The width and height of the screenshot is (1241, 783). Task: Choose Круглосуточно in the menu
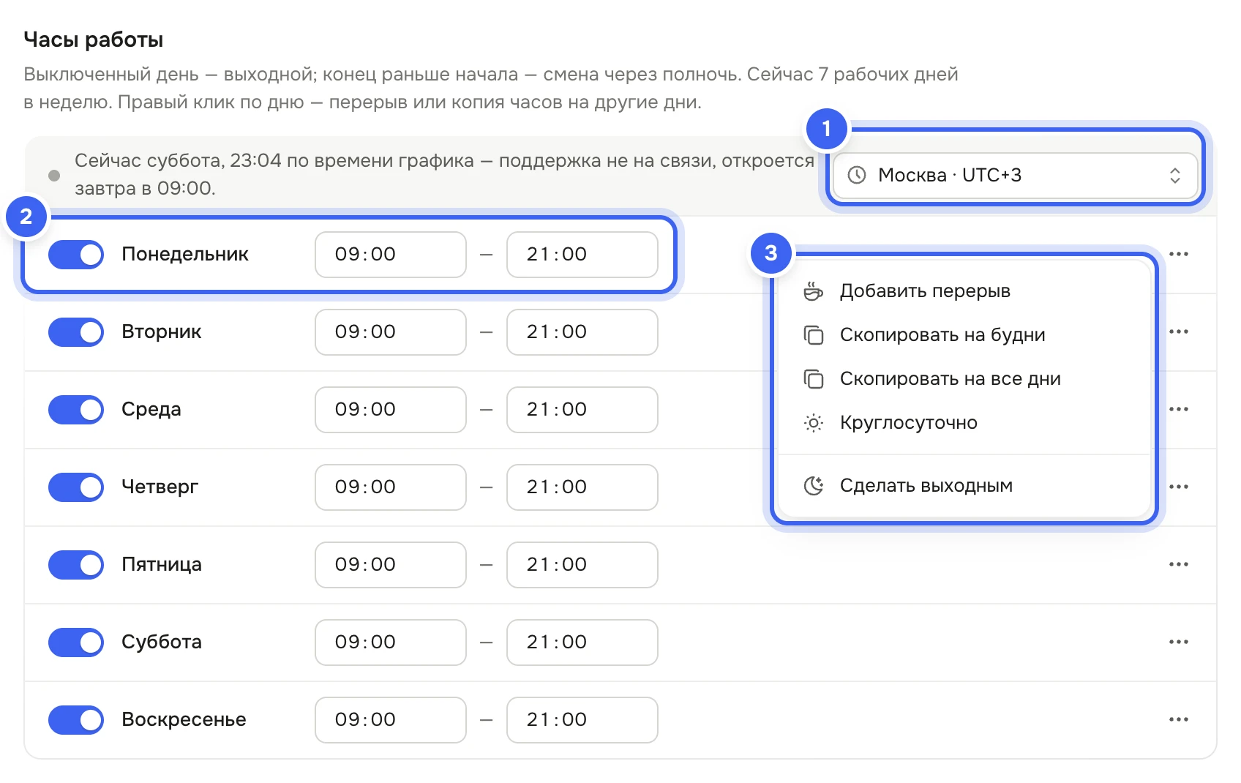point(964,423)
